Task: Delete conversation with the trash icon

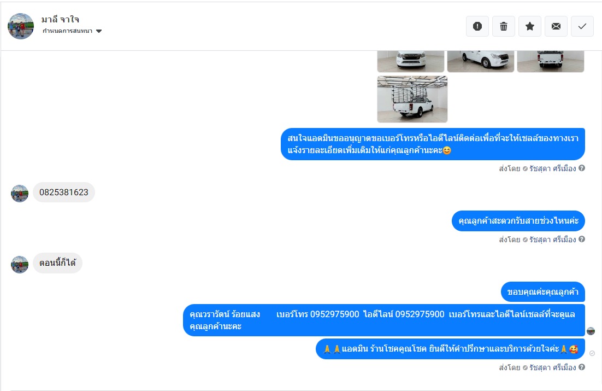Action: pos(503,26)
